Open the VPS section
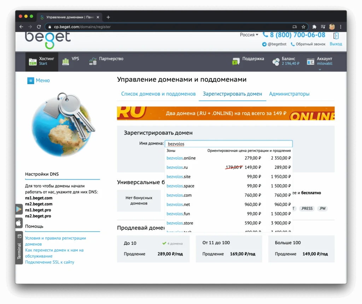Viewport: 362px width, 304px height. (71, 61)
